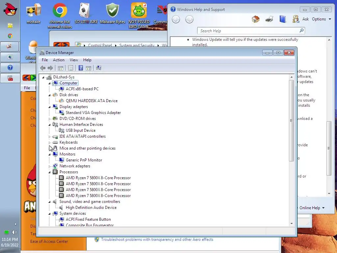Click the search magnifier in Search Help box
This screenshot has width=337, height=253.
coord(301,31)
